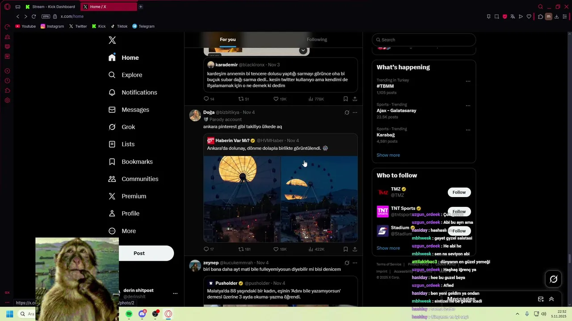Click Show more under trends
572x321 pixels.
pyautogui.click(x=388, y=155)
